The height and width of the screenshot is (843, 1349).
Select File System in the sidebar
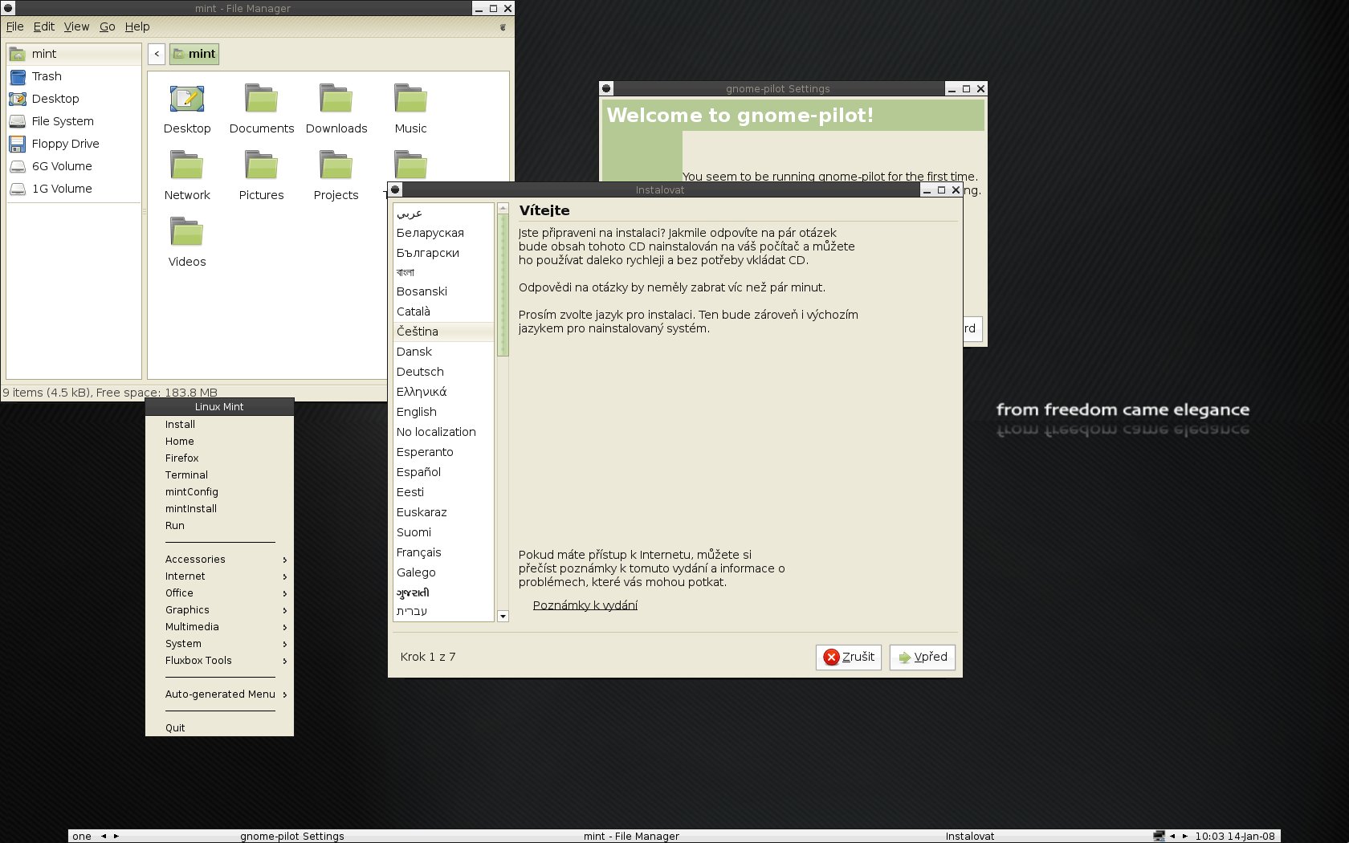click(74, 121)
